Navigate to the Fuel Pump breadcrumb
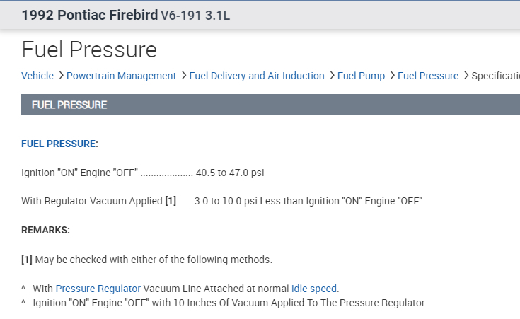Screen dimensions: 520x319 pyautogui.click(x=361, y=76)
